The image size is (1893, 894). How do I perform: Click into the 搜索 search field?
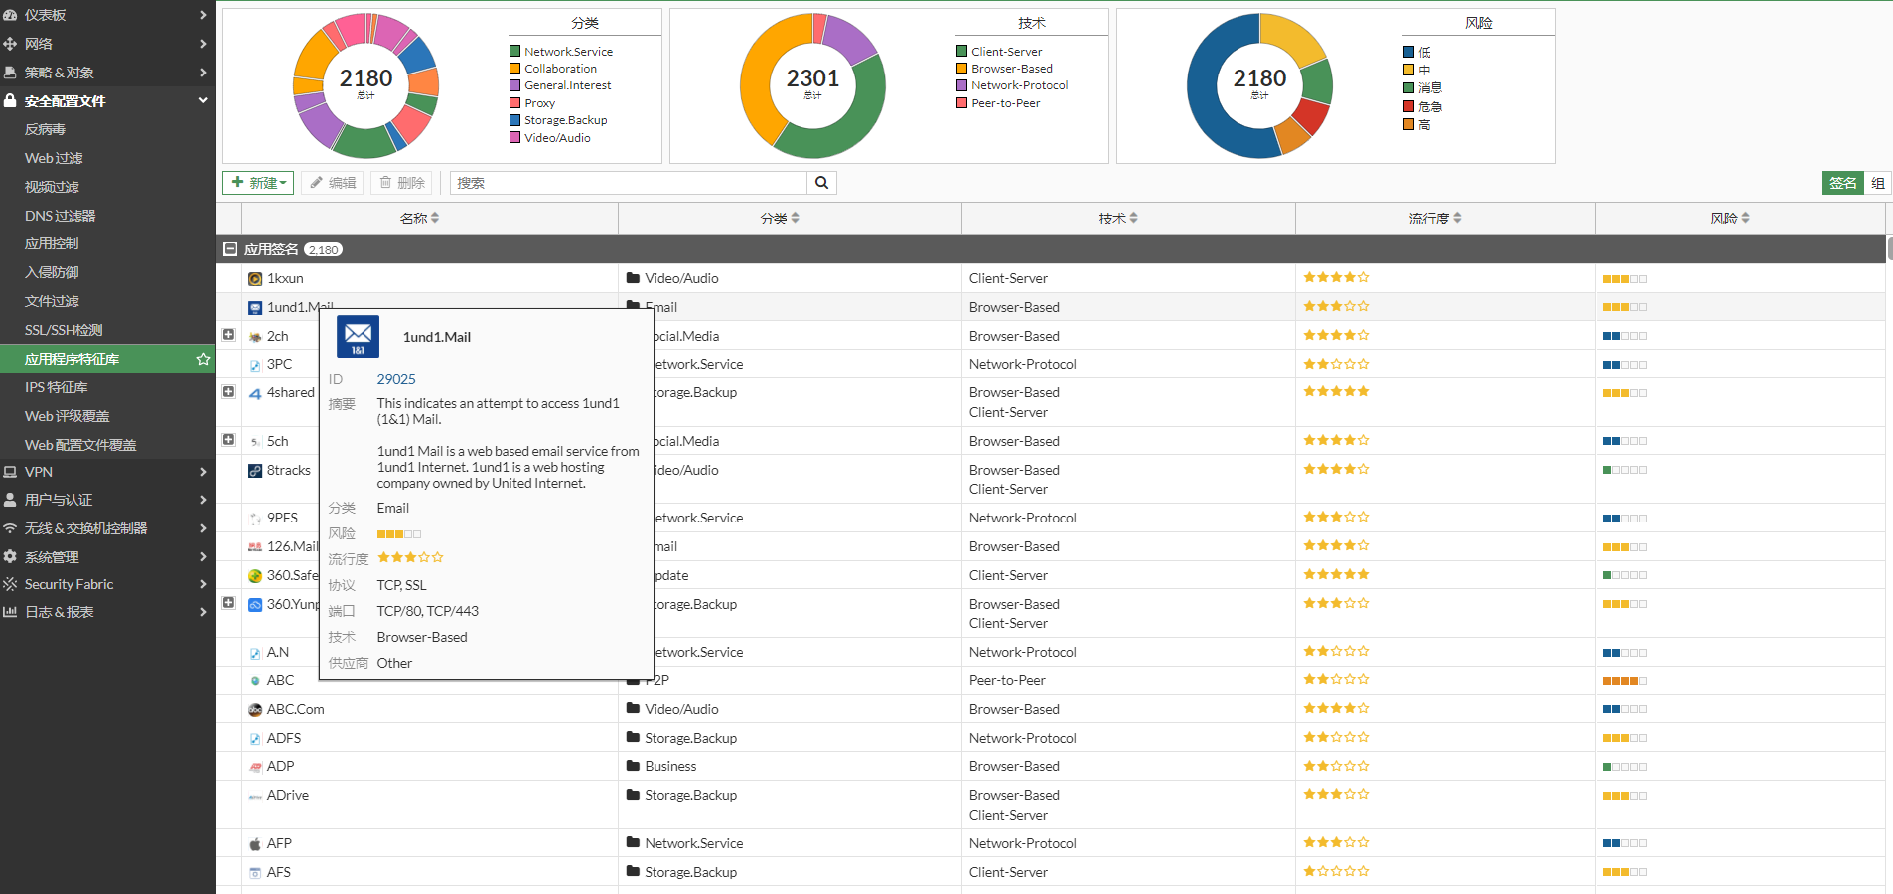pyautogui.click(x=628, y=183)
